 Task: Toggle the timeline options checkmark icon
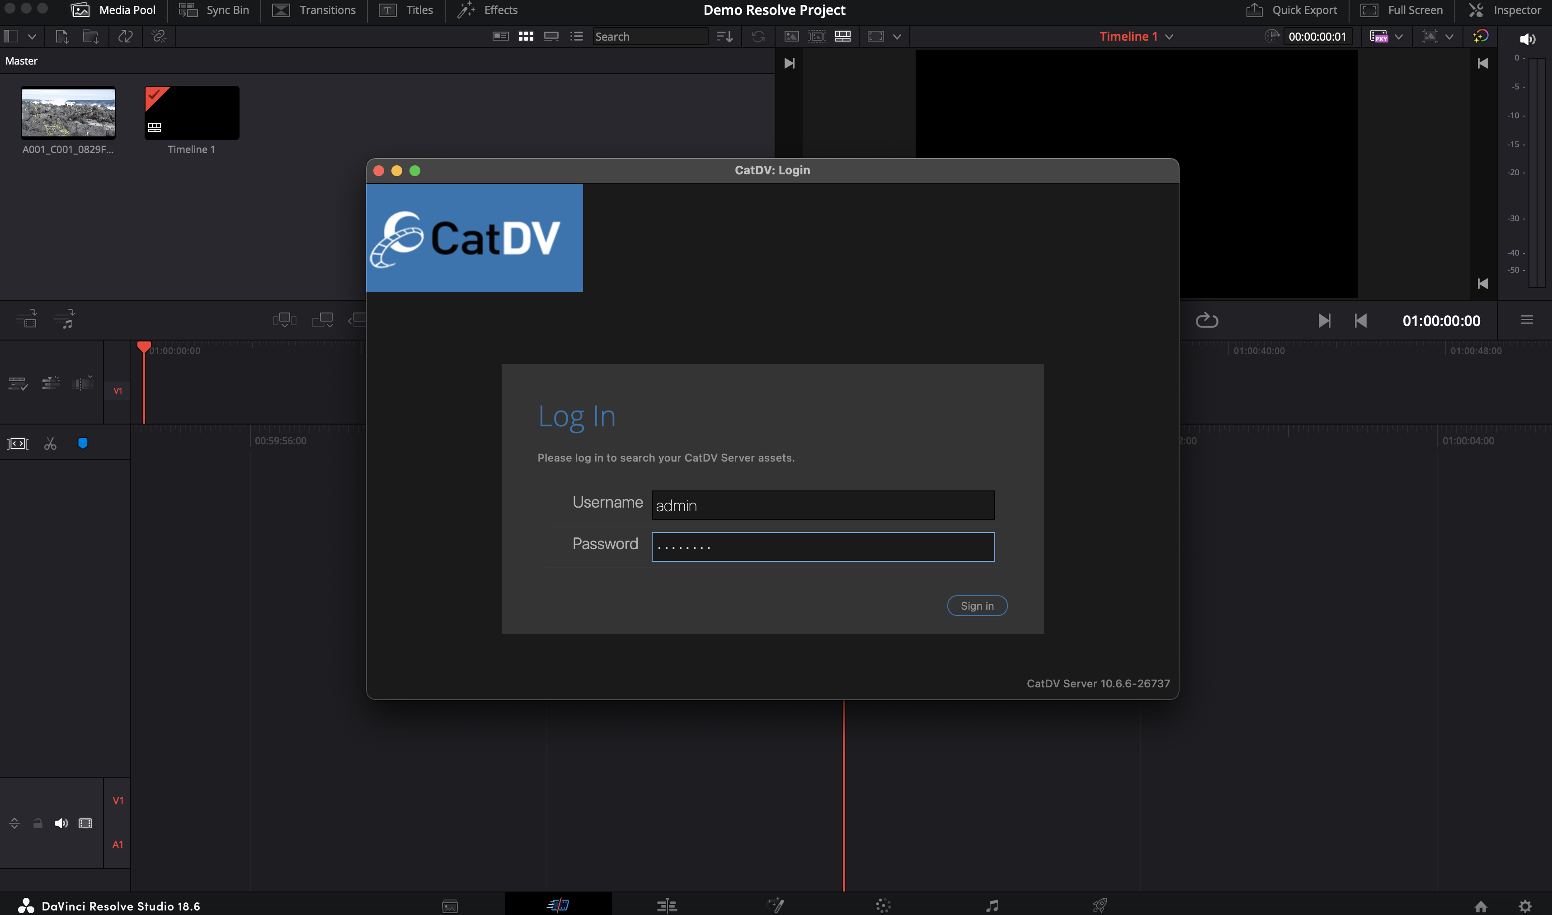pos(18,383)
